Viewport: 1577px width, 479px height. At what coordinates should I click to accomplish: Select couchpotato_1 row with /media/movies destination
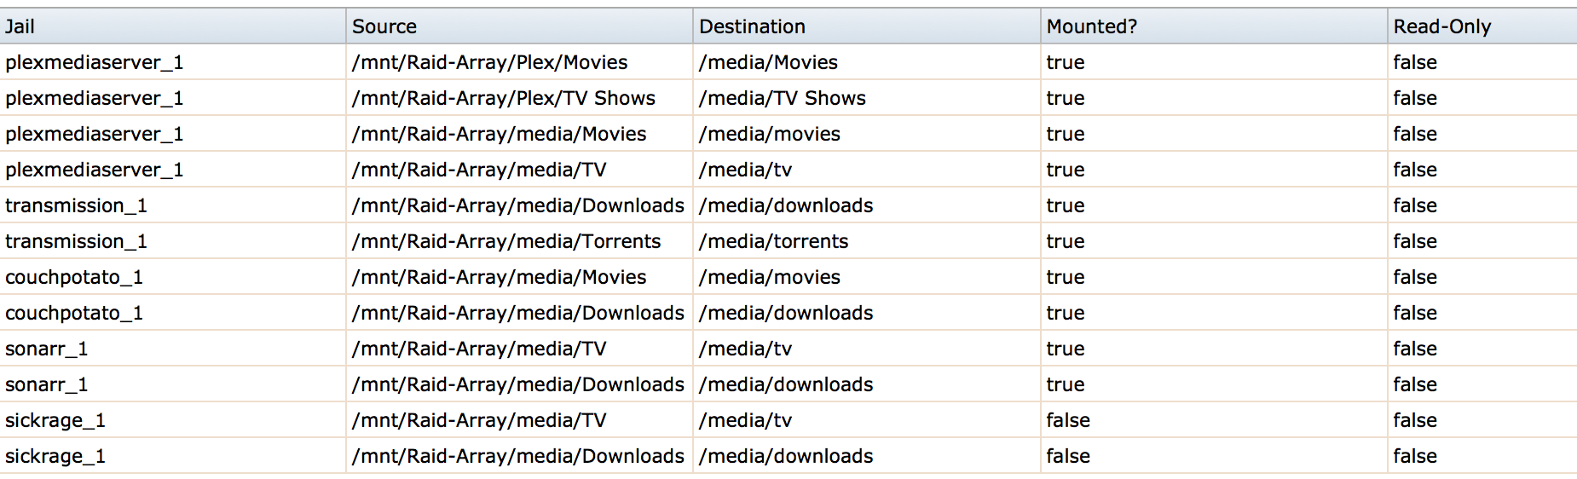click(x=788, y=277)
